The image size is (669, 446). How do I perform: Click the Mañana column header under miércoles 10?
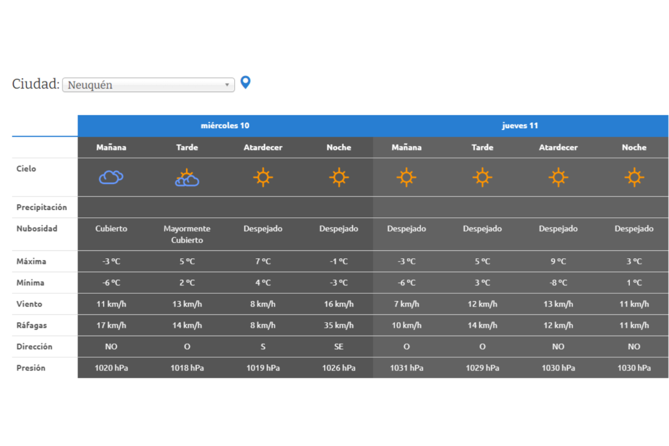click(x=111, y=147)
